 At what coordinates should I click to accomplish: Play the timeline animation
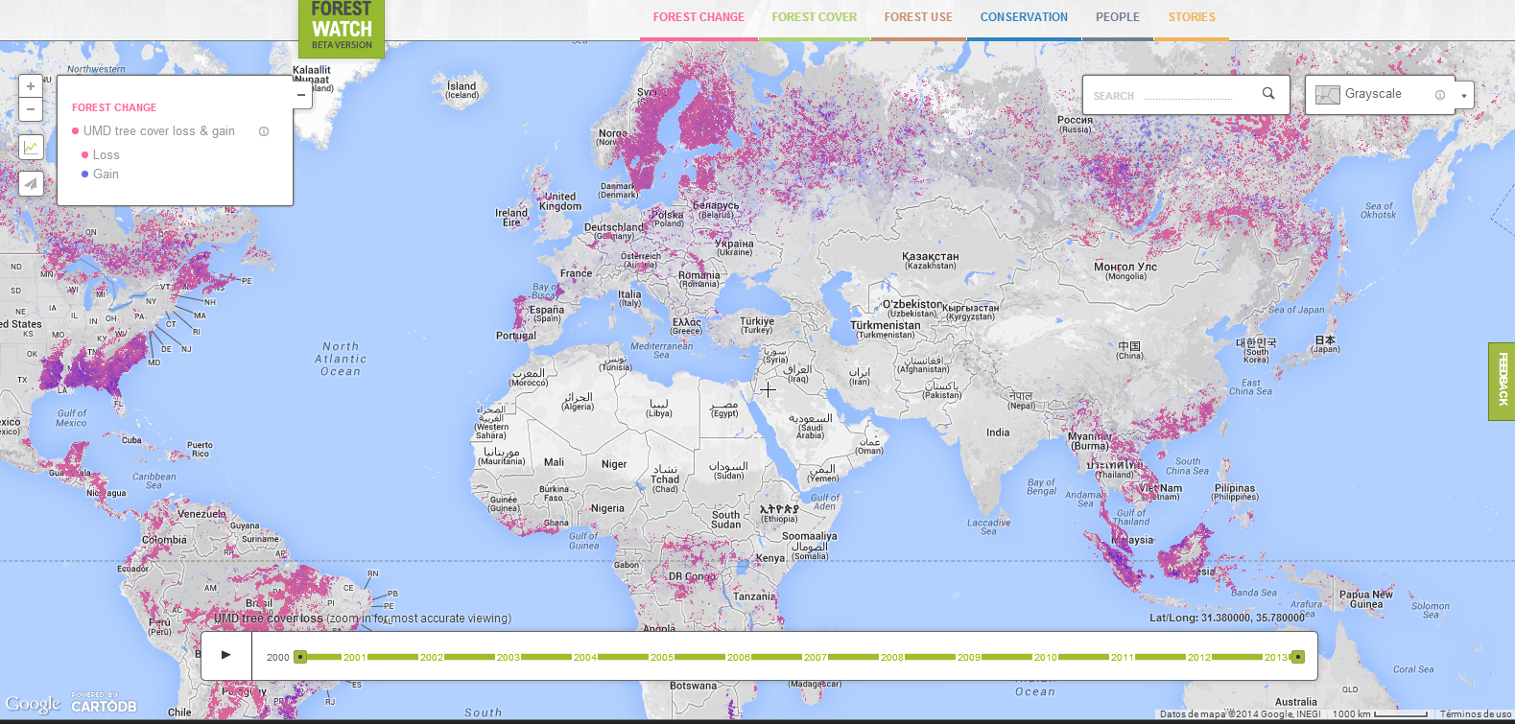tap(226, 655)
